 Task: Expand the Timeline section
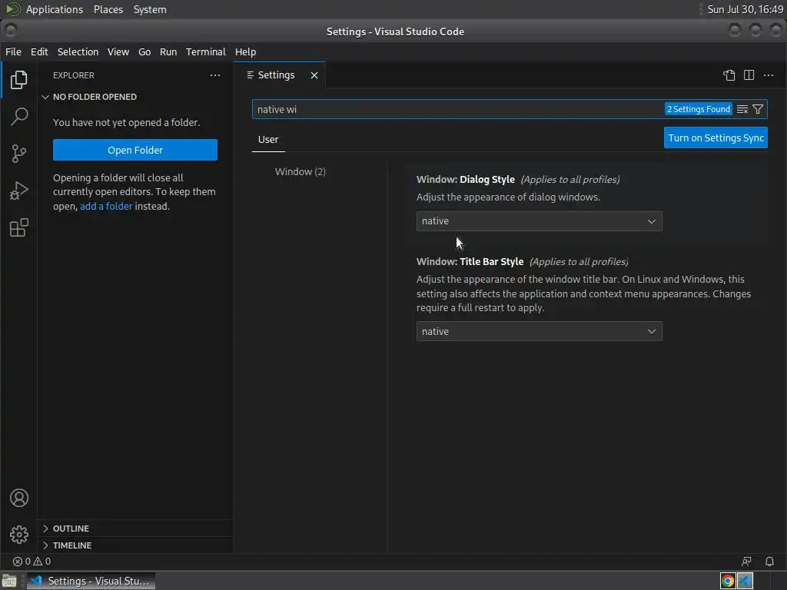click(x=67, y=545)
